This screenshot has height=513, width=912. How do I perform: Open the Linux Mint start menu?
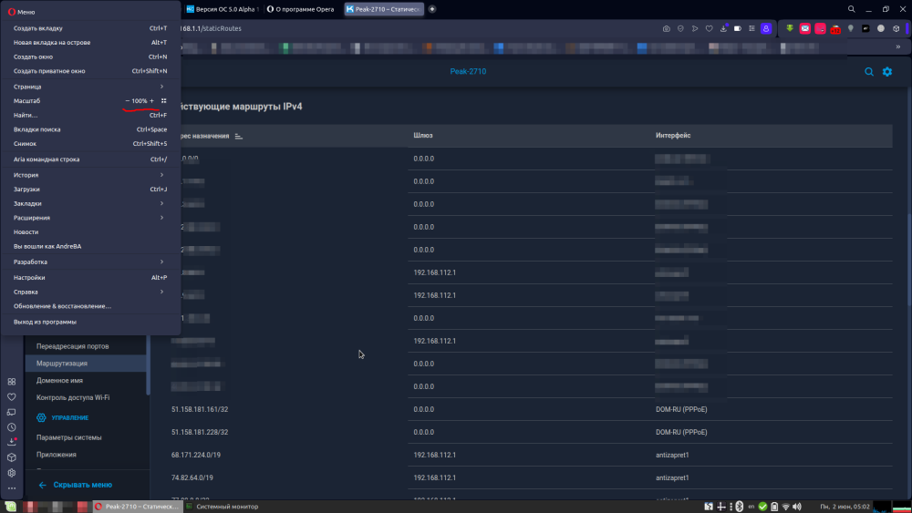pos(11,507)
